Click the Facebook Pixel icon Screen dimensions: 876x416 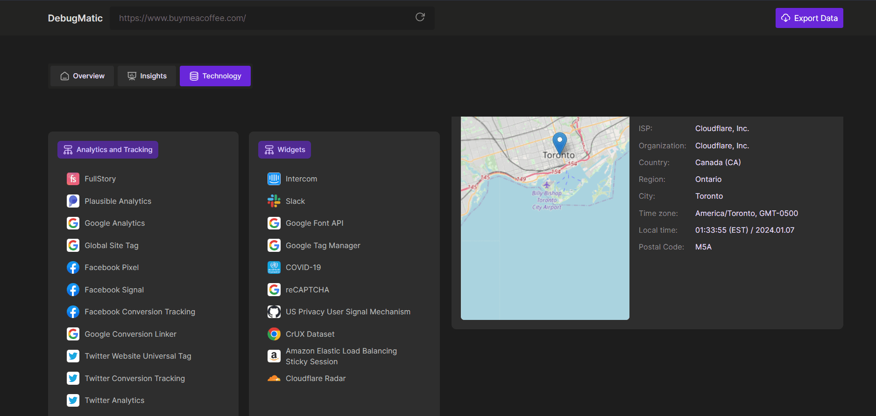[73, 267]
